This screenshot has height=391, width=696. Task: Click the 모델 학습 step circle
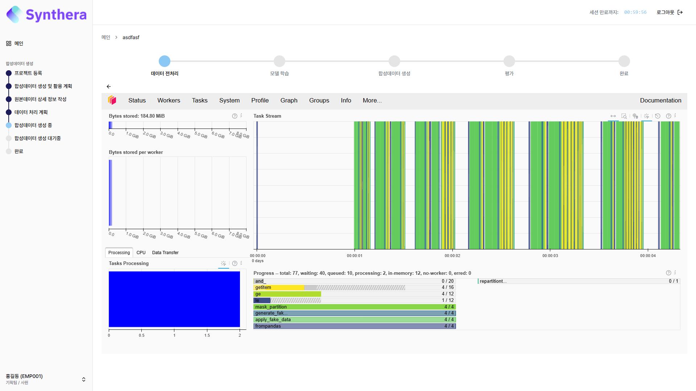(279, 61)
